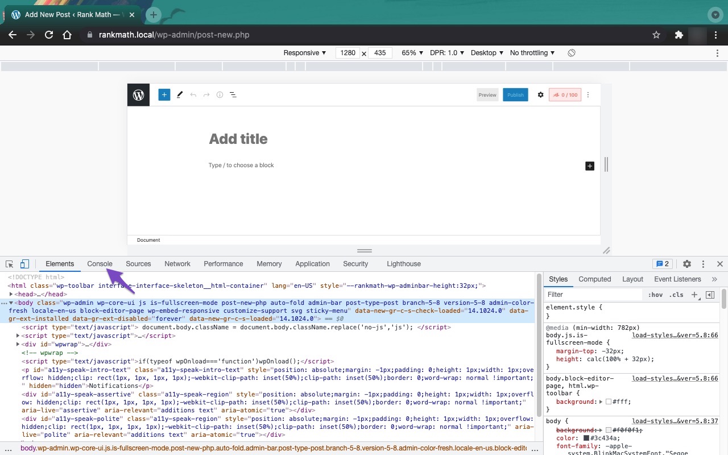This screenshot has height=455, width=728.
Task: Click the #f0f0f1 background color swatch
Action: point(609,430)
